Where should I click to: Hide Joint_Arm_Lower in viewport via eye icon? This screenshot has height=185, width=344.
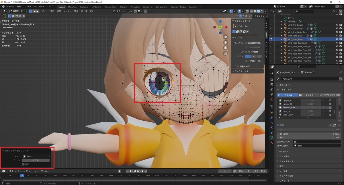pos(337,25)
